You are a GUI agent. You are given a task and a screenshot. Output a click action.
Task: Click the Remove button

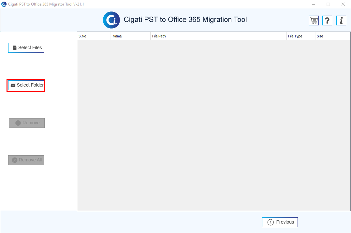(x=27, y=123)
